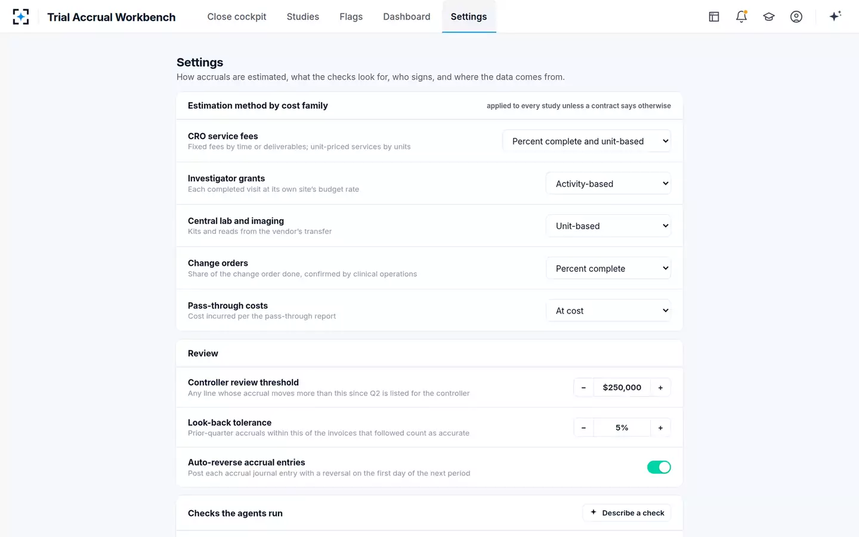Open Pass-through costs method dropdown
Screen dimensions: 859x537
[x=608, y=311]
